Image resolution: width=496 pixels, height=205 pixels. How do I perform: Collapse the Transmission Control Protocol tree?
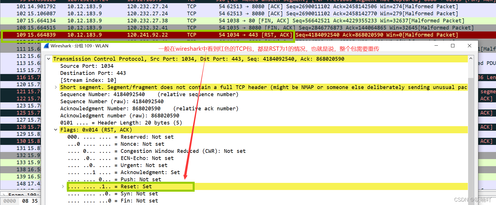(x=49, y=59)
